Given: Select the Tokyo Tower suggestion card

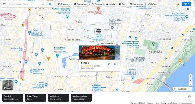Looking at the screenshot, I should [x=35, y=98].
